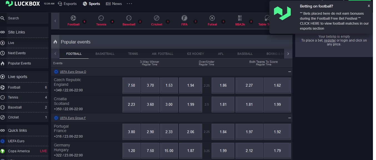This screenshot has height=160, width=376.
Task: Click the Next Events clock icon
Action: 2,53
